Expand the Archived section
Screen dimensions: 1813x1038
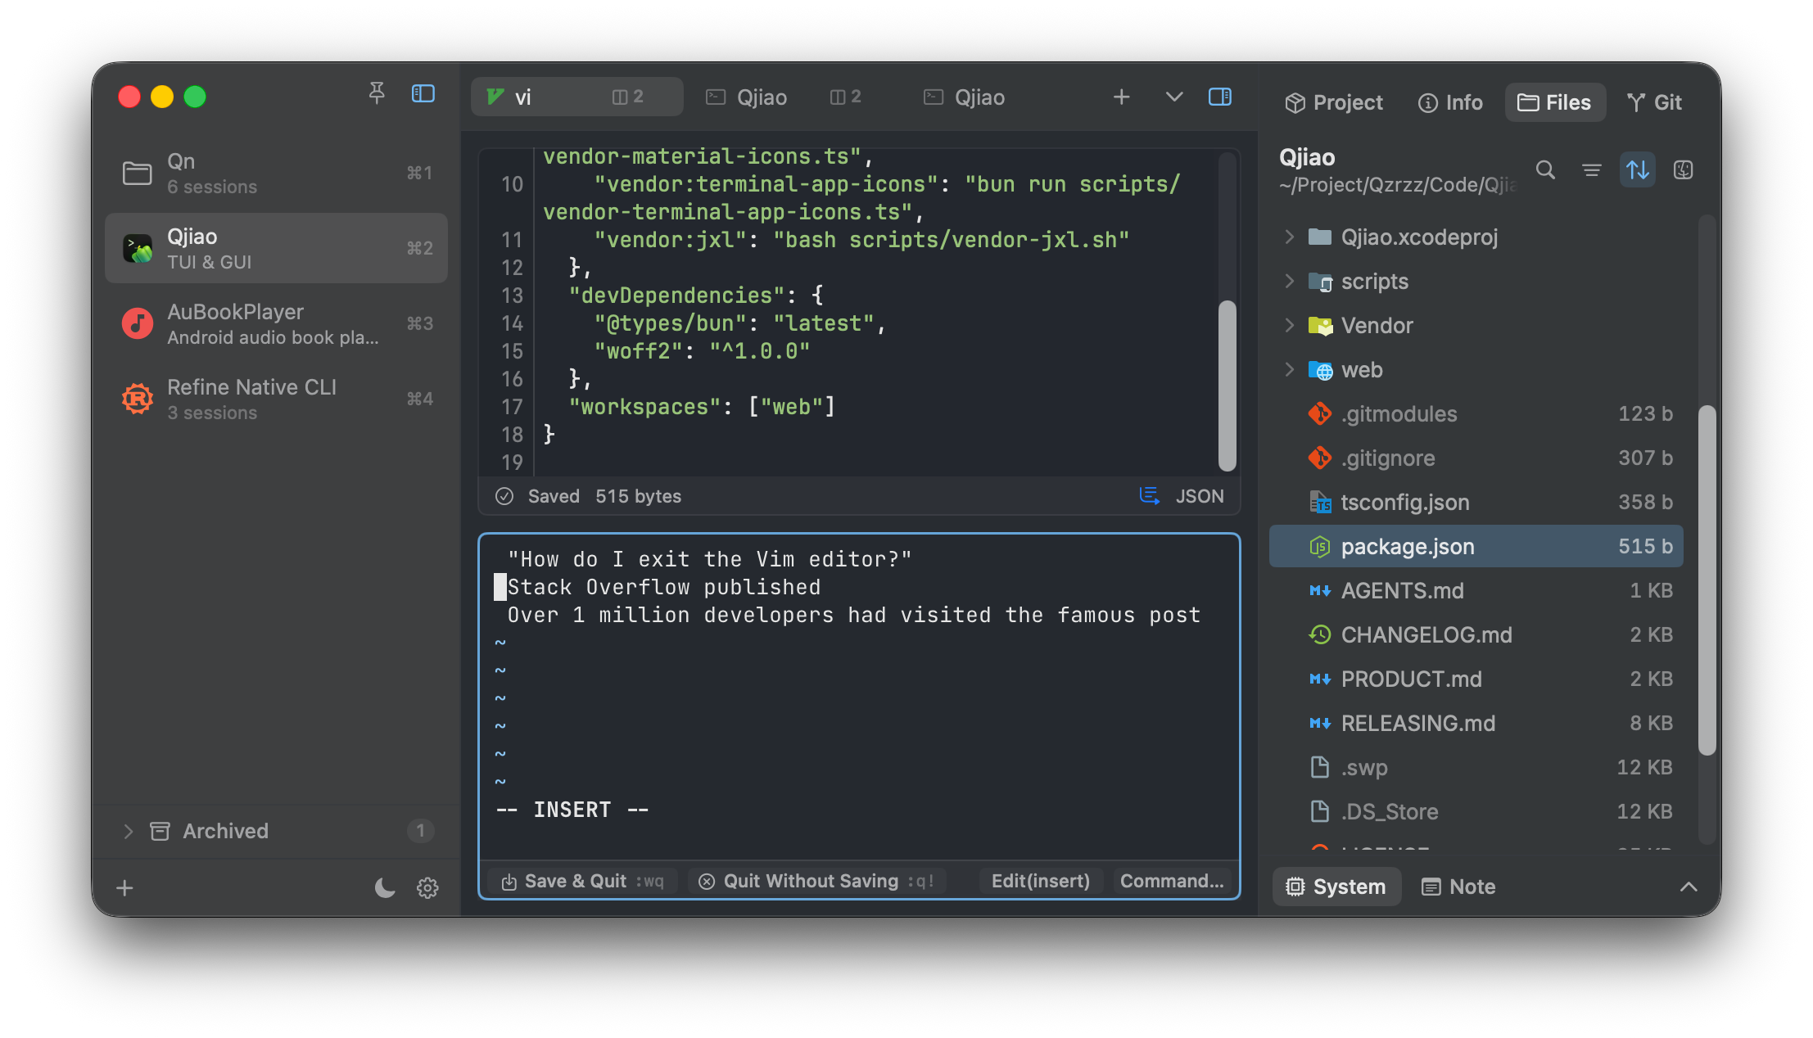click(x=128, y=831)
